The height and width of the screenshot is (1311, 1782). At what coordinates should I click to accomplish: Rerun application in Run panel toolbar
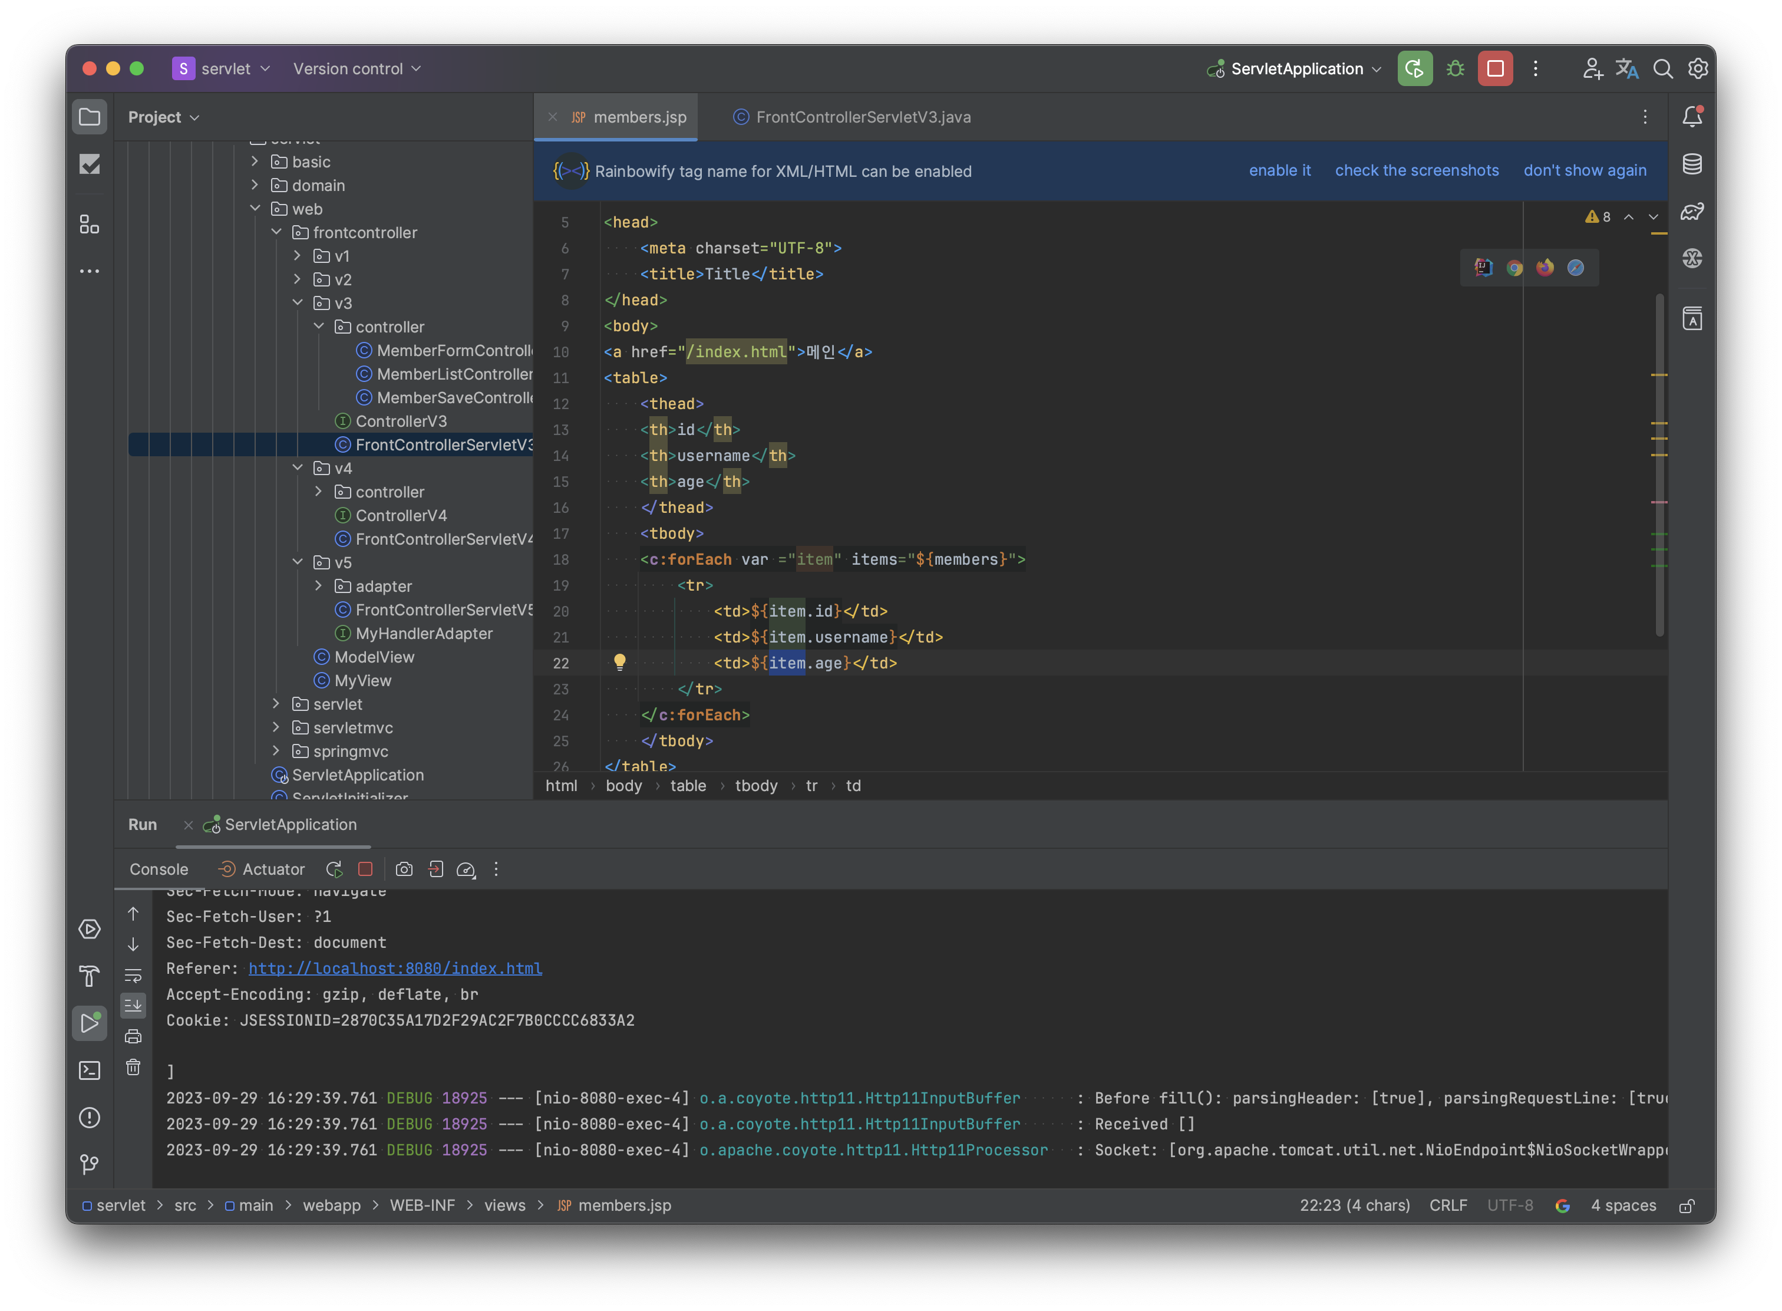[334, 869]
